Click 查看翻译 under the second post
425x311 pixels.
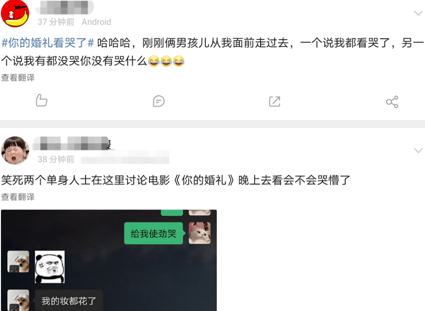coord(18,197)
